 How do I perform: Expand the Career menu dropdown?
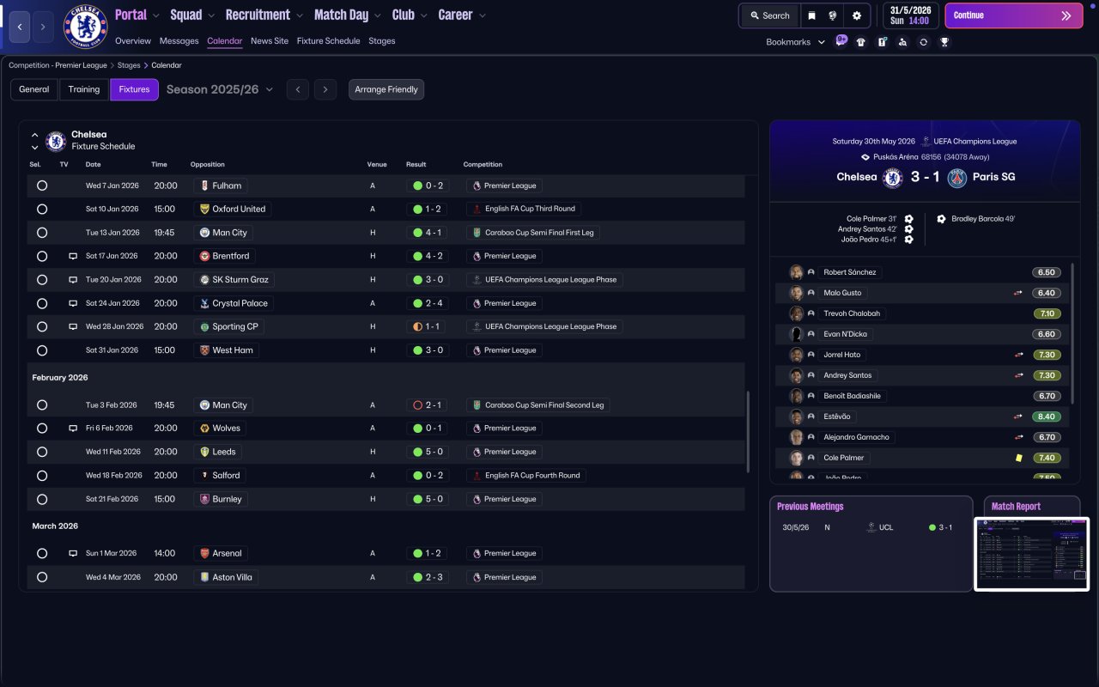[x=482, y=15]
